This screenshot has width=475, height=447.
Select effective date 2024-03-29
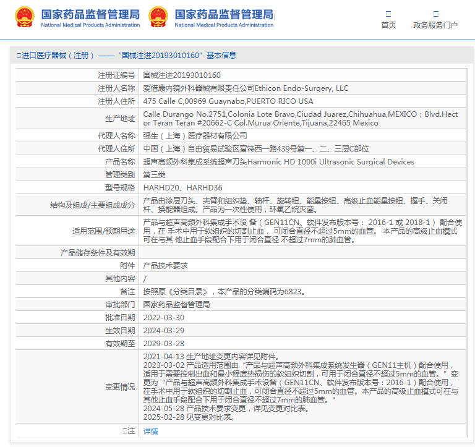pos(163,331)
